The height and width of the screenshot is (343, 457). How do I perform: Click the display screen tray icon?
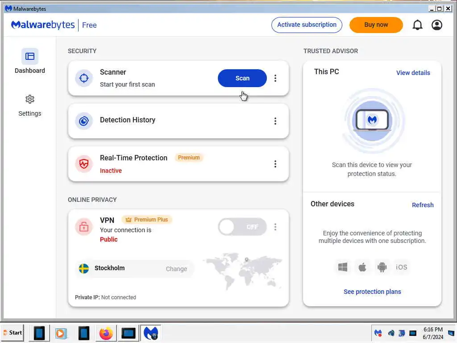pyautogui.click(x=413, y=333)
